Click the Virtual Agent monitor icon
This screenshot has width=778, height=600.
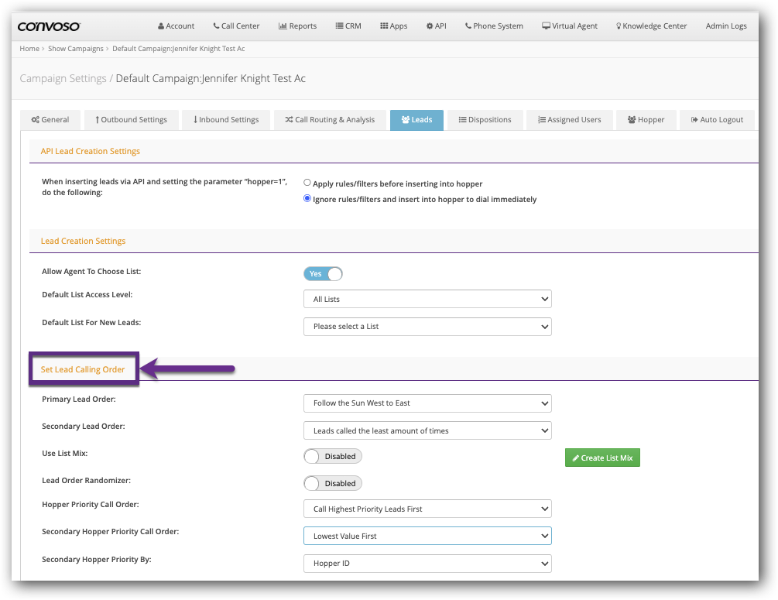[x=546, y=26]
